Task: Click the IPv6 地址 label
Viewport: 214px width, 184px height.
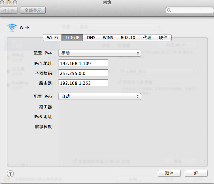Action: [43, 117]
